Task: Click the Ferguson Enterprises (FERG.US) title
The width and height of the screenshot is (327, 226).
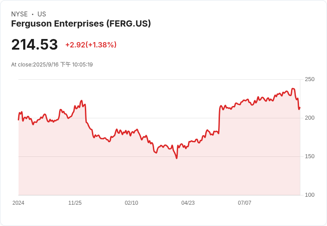Action: pyautogui.click(x=81, y=23)
